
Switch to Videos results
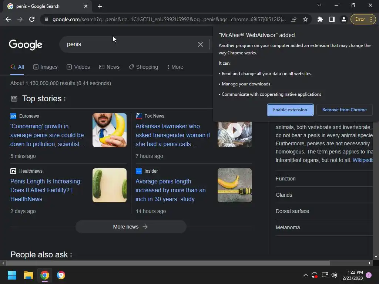tap(78, 67)
